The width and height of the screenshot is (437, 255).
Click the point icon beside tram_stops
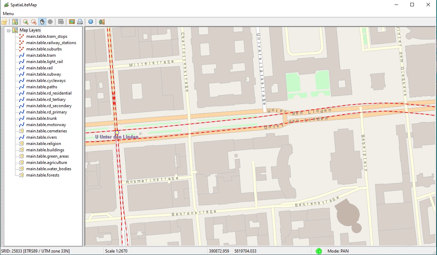tap(21, 36)
